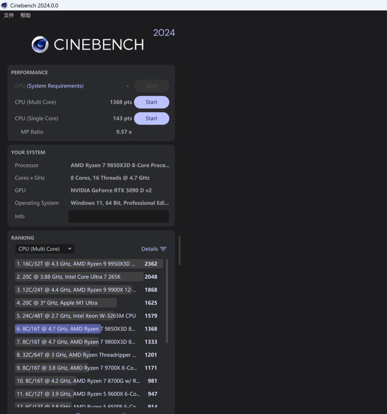Click the greyed-out GPU Start button
The width and height of the screenshot is (387, 414).
151,86
